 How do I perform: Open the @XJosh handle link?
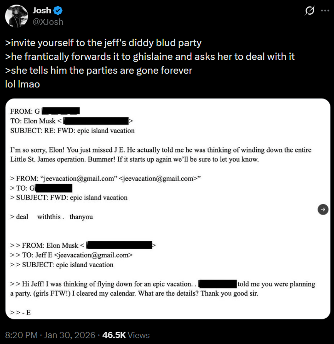[x=48, y=22]
